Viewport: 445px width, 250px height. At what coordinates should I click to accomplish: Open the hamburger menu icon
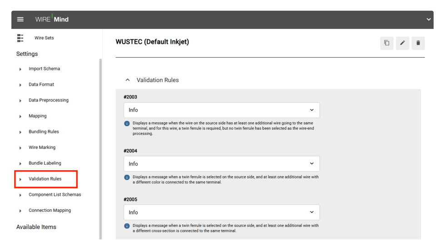pyautogui.click(x=20, y=19)
